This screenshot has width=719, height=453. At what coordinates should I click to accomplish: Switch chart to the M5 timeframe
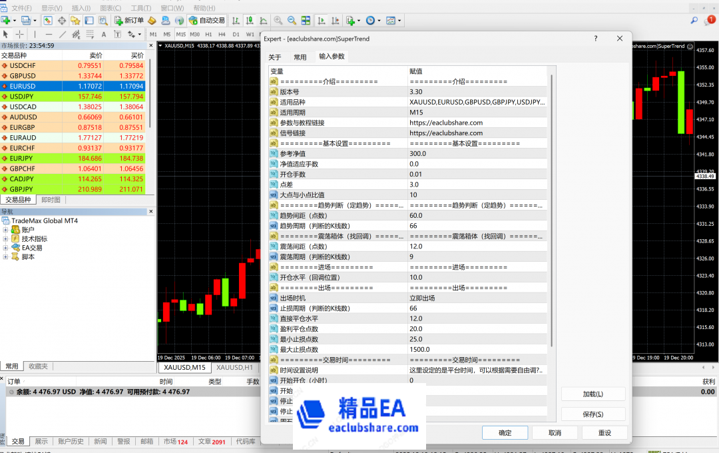click(166, 34)
